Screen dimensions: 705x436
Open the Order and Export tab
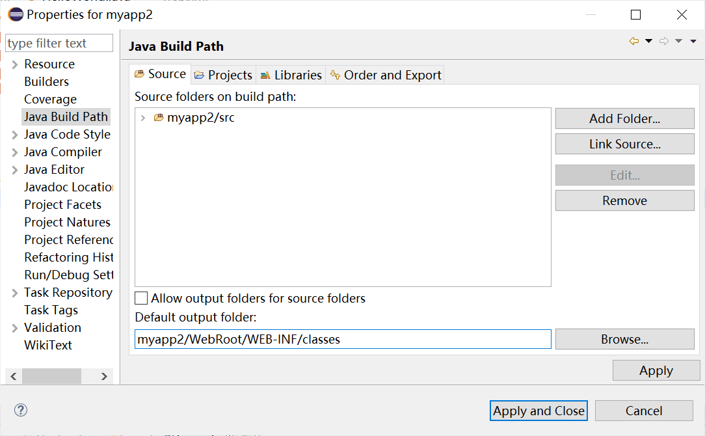386,75
